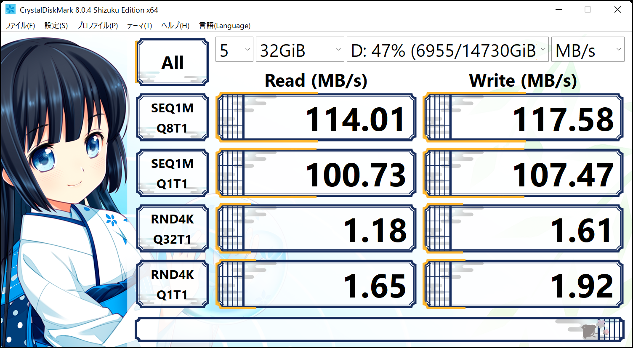Click the SEQ1M Q1T1 write result 107.47
Viewport: 633px width, 348px height.
(x=523, y=173)
